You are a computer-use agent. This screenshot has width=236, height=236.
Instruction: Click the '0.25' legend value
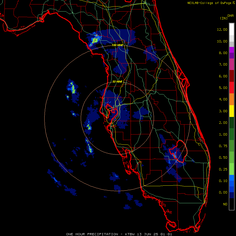pos(223,169)
